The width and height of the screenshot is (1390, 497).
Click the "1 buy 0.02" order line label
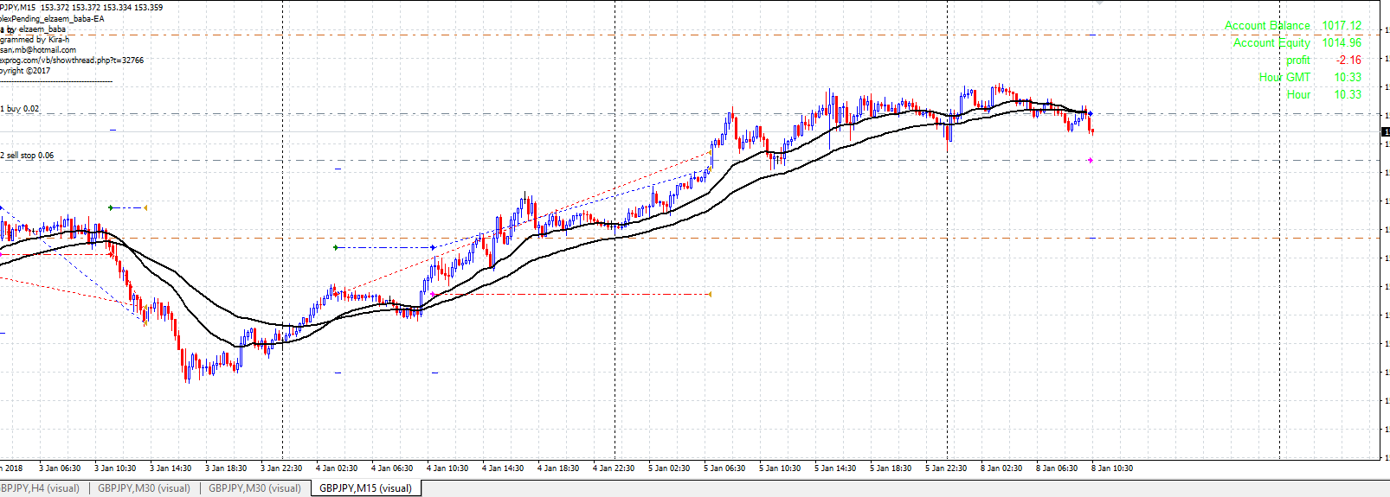[x=20, y=109]
